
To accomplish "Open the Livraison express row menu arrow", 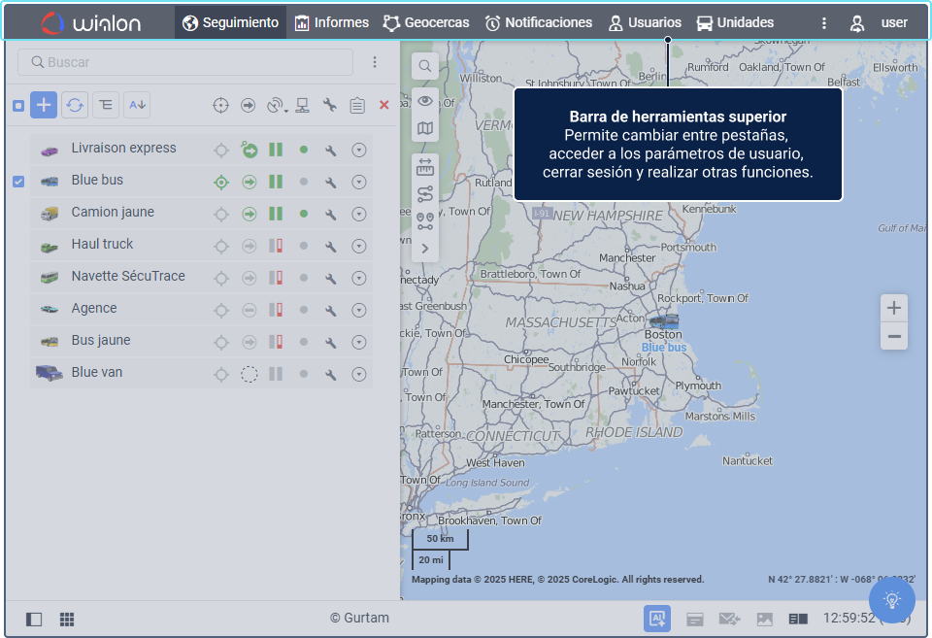I will tap(358, 151).
